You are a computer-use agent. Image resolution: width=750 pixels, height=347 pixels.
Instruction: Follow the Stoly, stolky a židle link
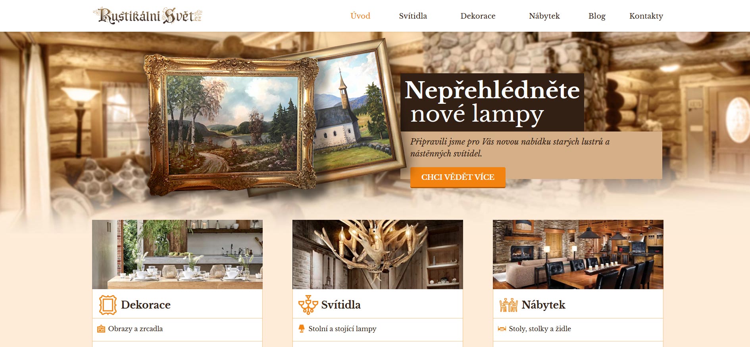[x=540, y=329]
